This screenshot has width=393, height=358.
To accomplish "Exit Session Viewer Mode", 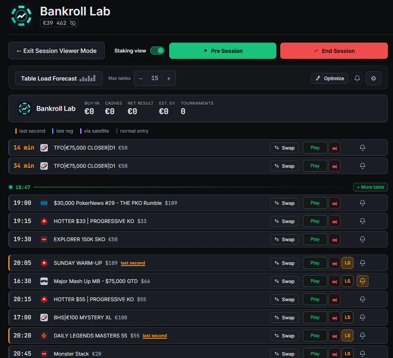I will 57,51.
